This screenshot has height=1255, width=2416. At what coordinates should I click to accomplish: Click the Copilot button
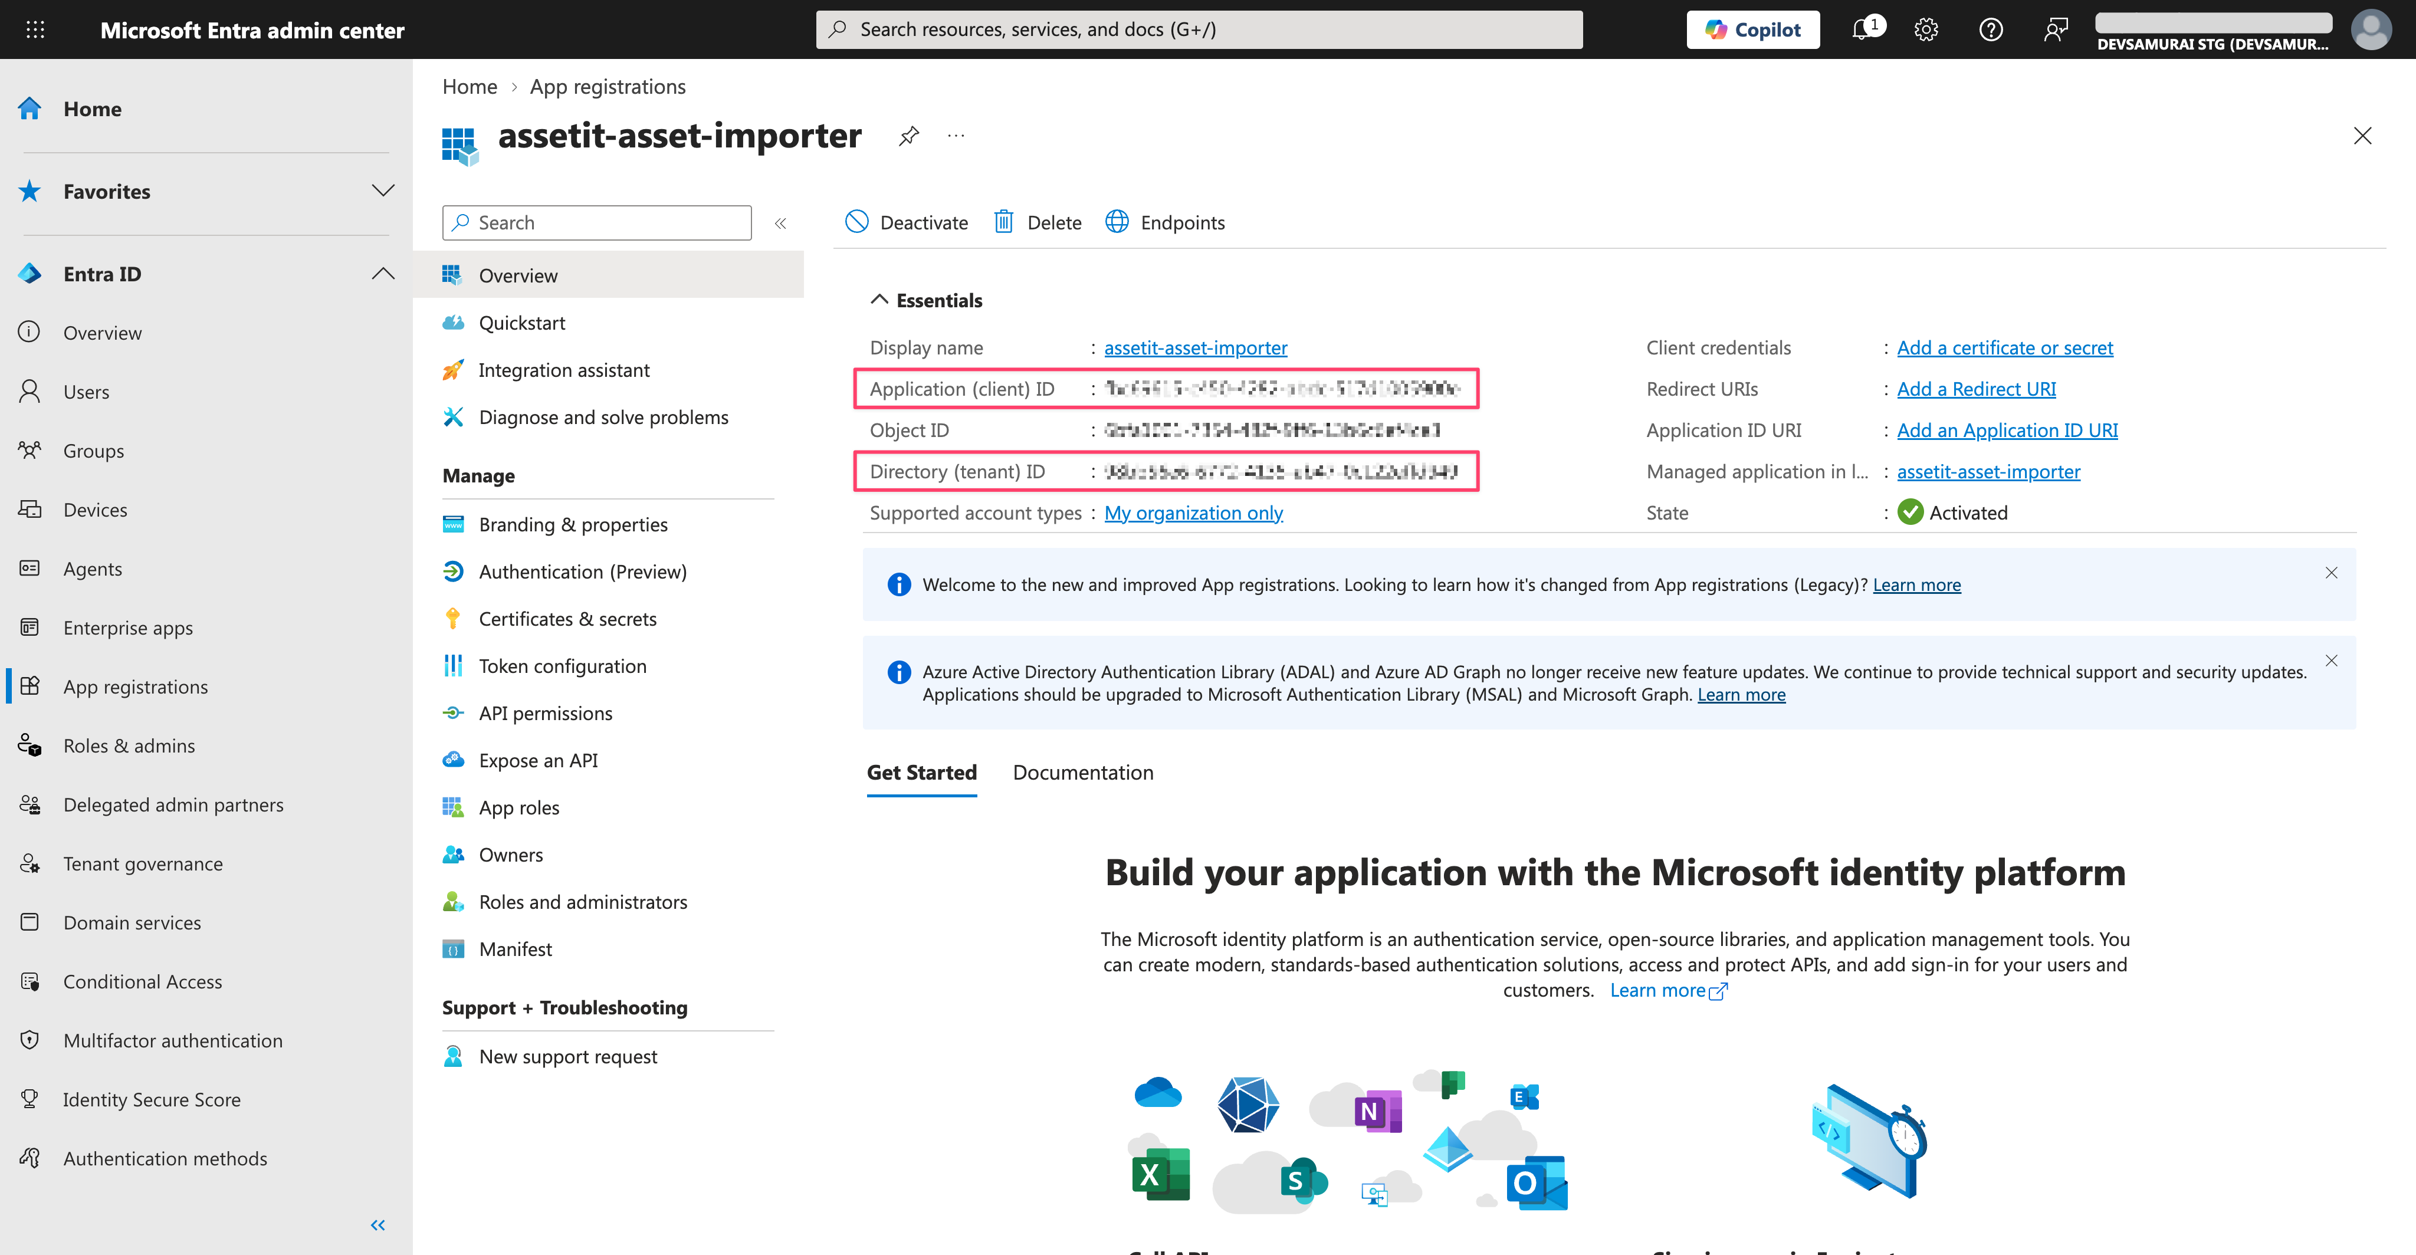click(x=1753, y=29)
